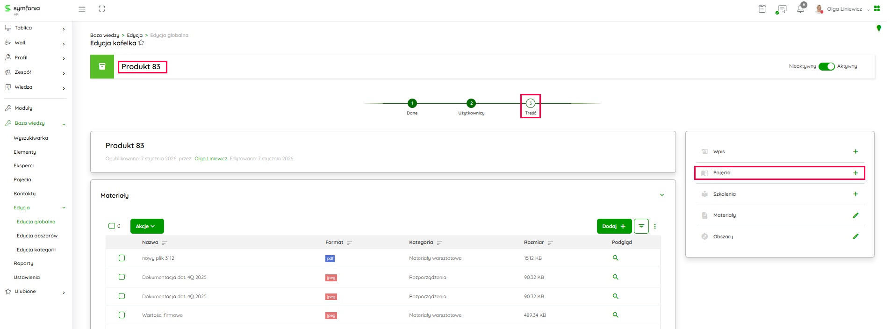
Task: Open the filter button beside Dodaj
Action: point(641,226)
